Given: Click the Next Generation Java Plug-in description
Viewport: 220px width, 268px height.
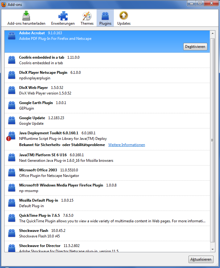Looking at the screenshot, I should click(66, 161).
